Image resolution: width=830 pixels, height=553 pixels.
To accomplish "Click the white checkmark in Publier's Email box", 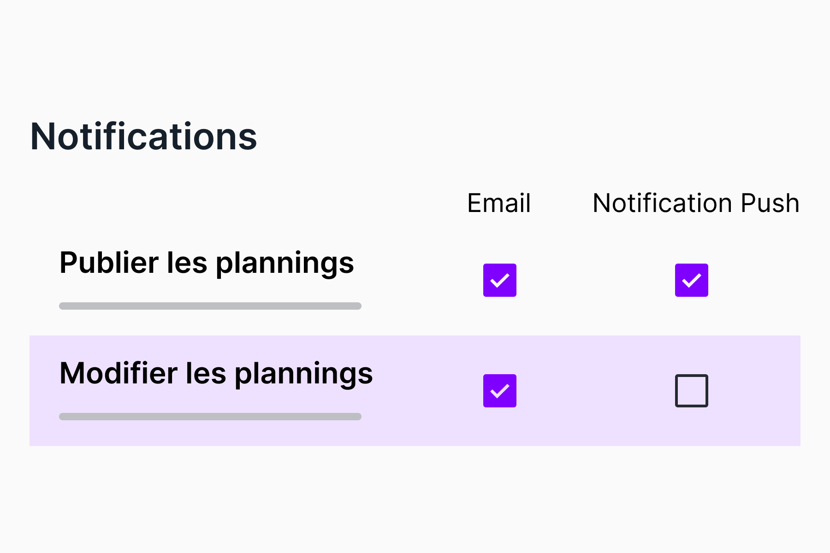I will (x=499, y=280).
